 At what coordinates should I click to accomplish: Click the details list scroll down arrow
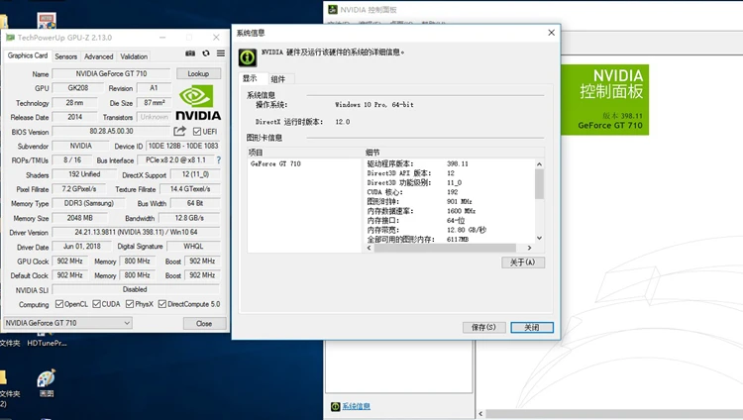tap(539, 239)
